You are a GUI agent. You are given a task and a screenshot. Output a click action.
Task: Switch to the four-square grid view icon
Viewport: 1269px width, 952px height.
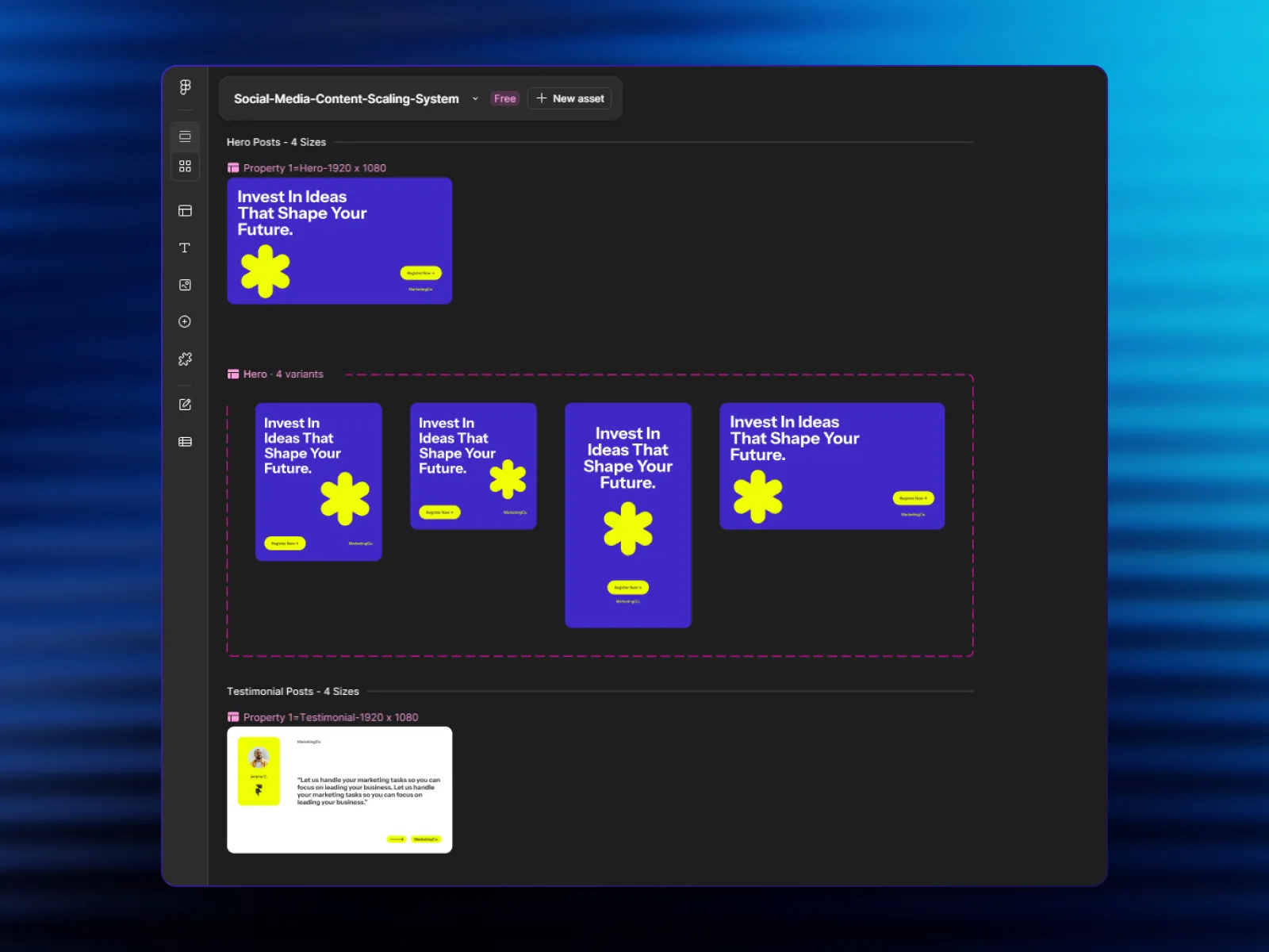coord(185,167)
